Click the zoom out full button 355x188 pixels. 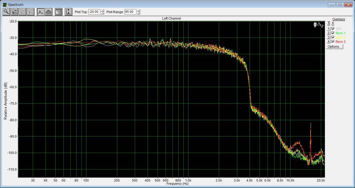(31, 12)
